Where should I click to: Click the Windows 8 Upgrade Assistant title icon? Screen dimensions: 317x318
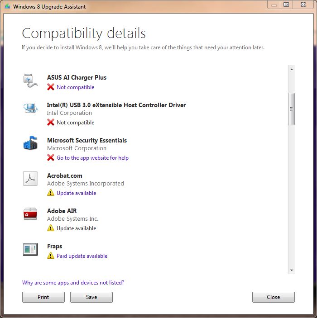click(8, 6)
